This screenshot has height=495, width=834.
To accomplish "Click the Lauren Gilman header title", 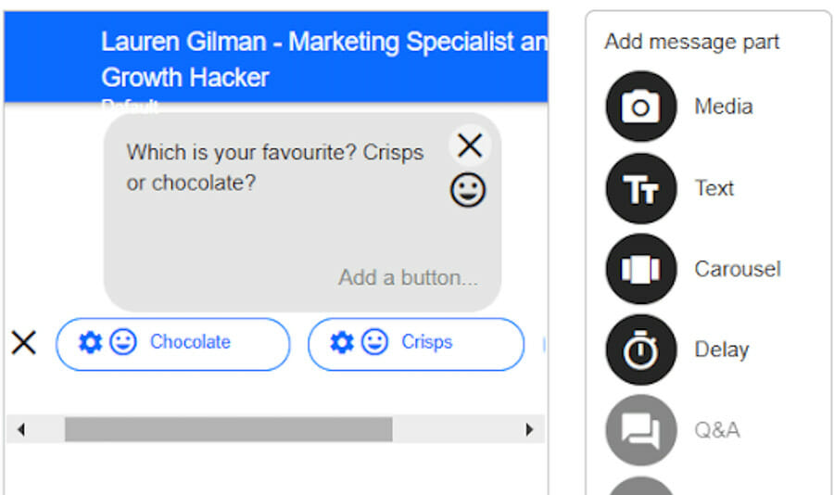I will click(x=324, y=59).
